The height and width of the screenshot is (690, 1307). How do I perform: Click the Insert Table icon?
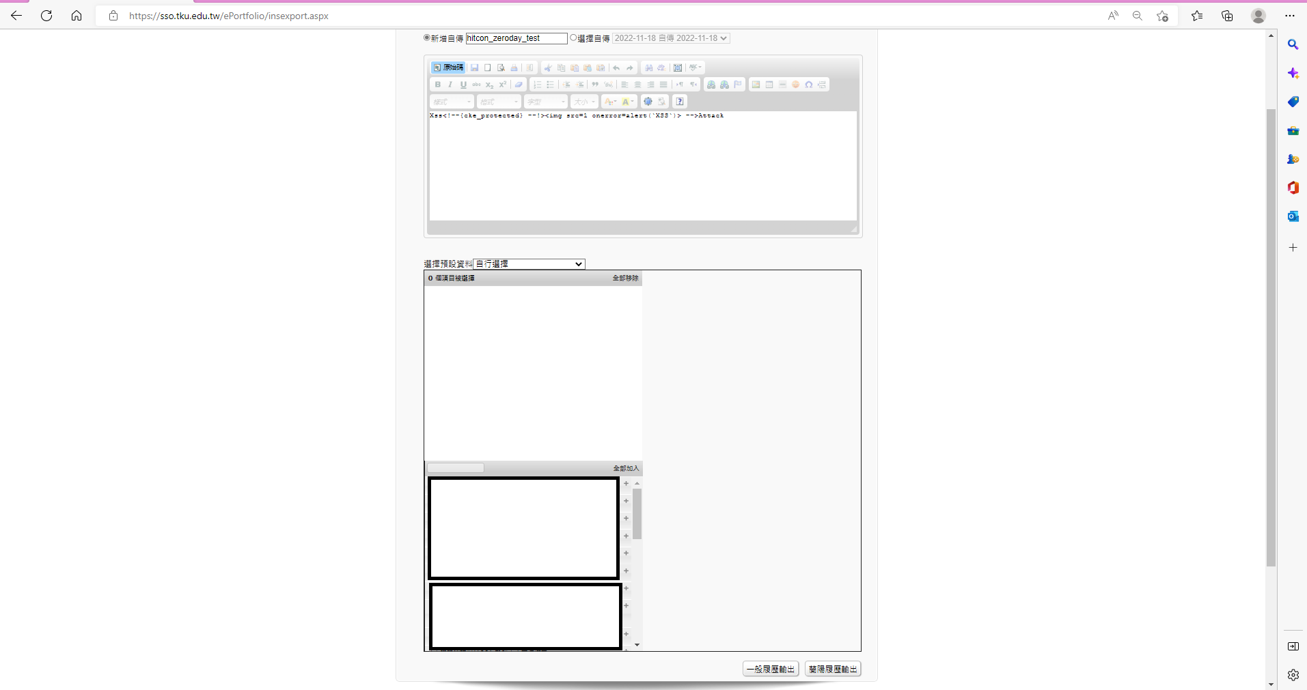pos(769,85)
